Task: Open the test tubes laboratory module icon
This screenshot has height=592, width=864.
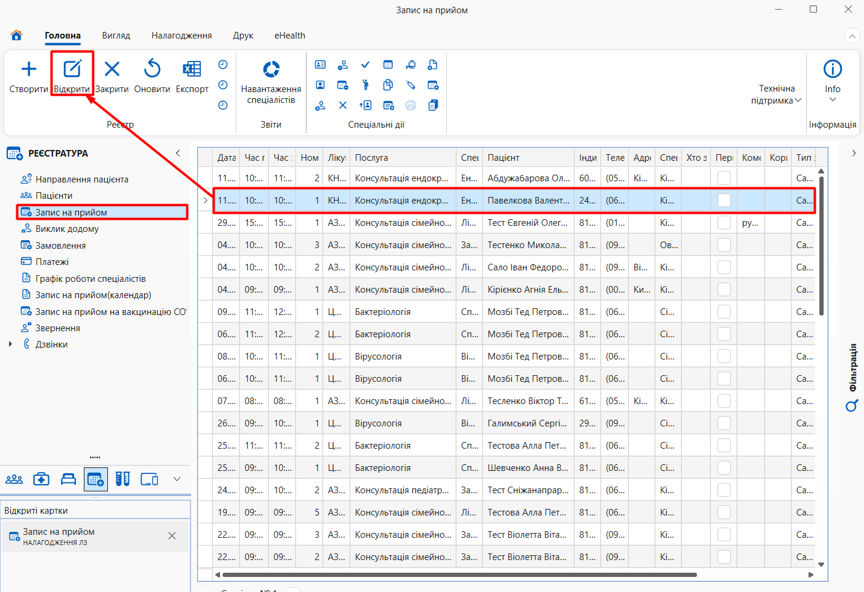Action: pos(123,479)
